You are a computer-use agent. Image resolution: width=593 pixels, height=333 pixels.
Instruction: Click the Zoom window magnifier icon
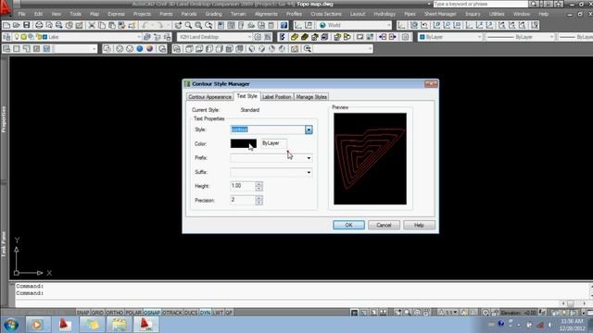pyautogui.click(x=198, y=25)
